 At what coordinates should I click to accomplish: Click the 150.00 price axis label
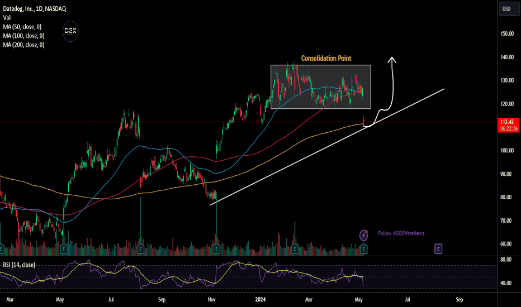pyautogui.click(x=507, y=34)
